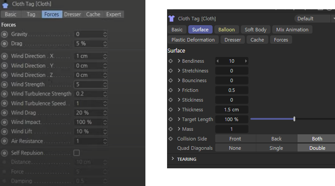
Task: Expand the Stretchiness parameter arrow
Action: coord(179,71)
